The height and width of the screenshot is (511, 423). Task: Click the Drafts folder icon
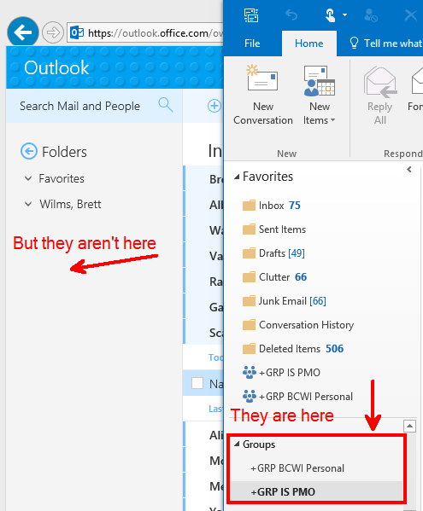point(249,253)
